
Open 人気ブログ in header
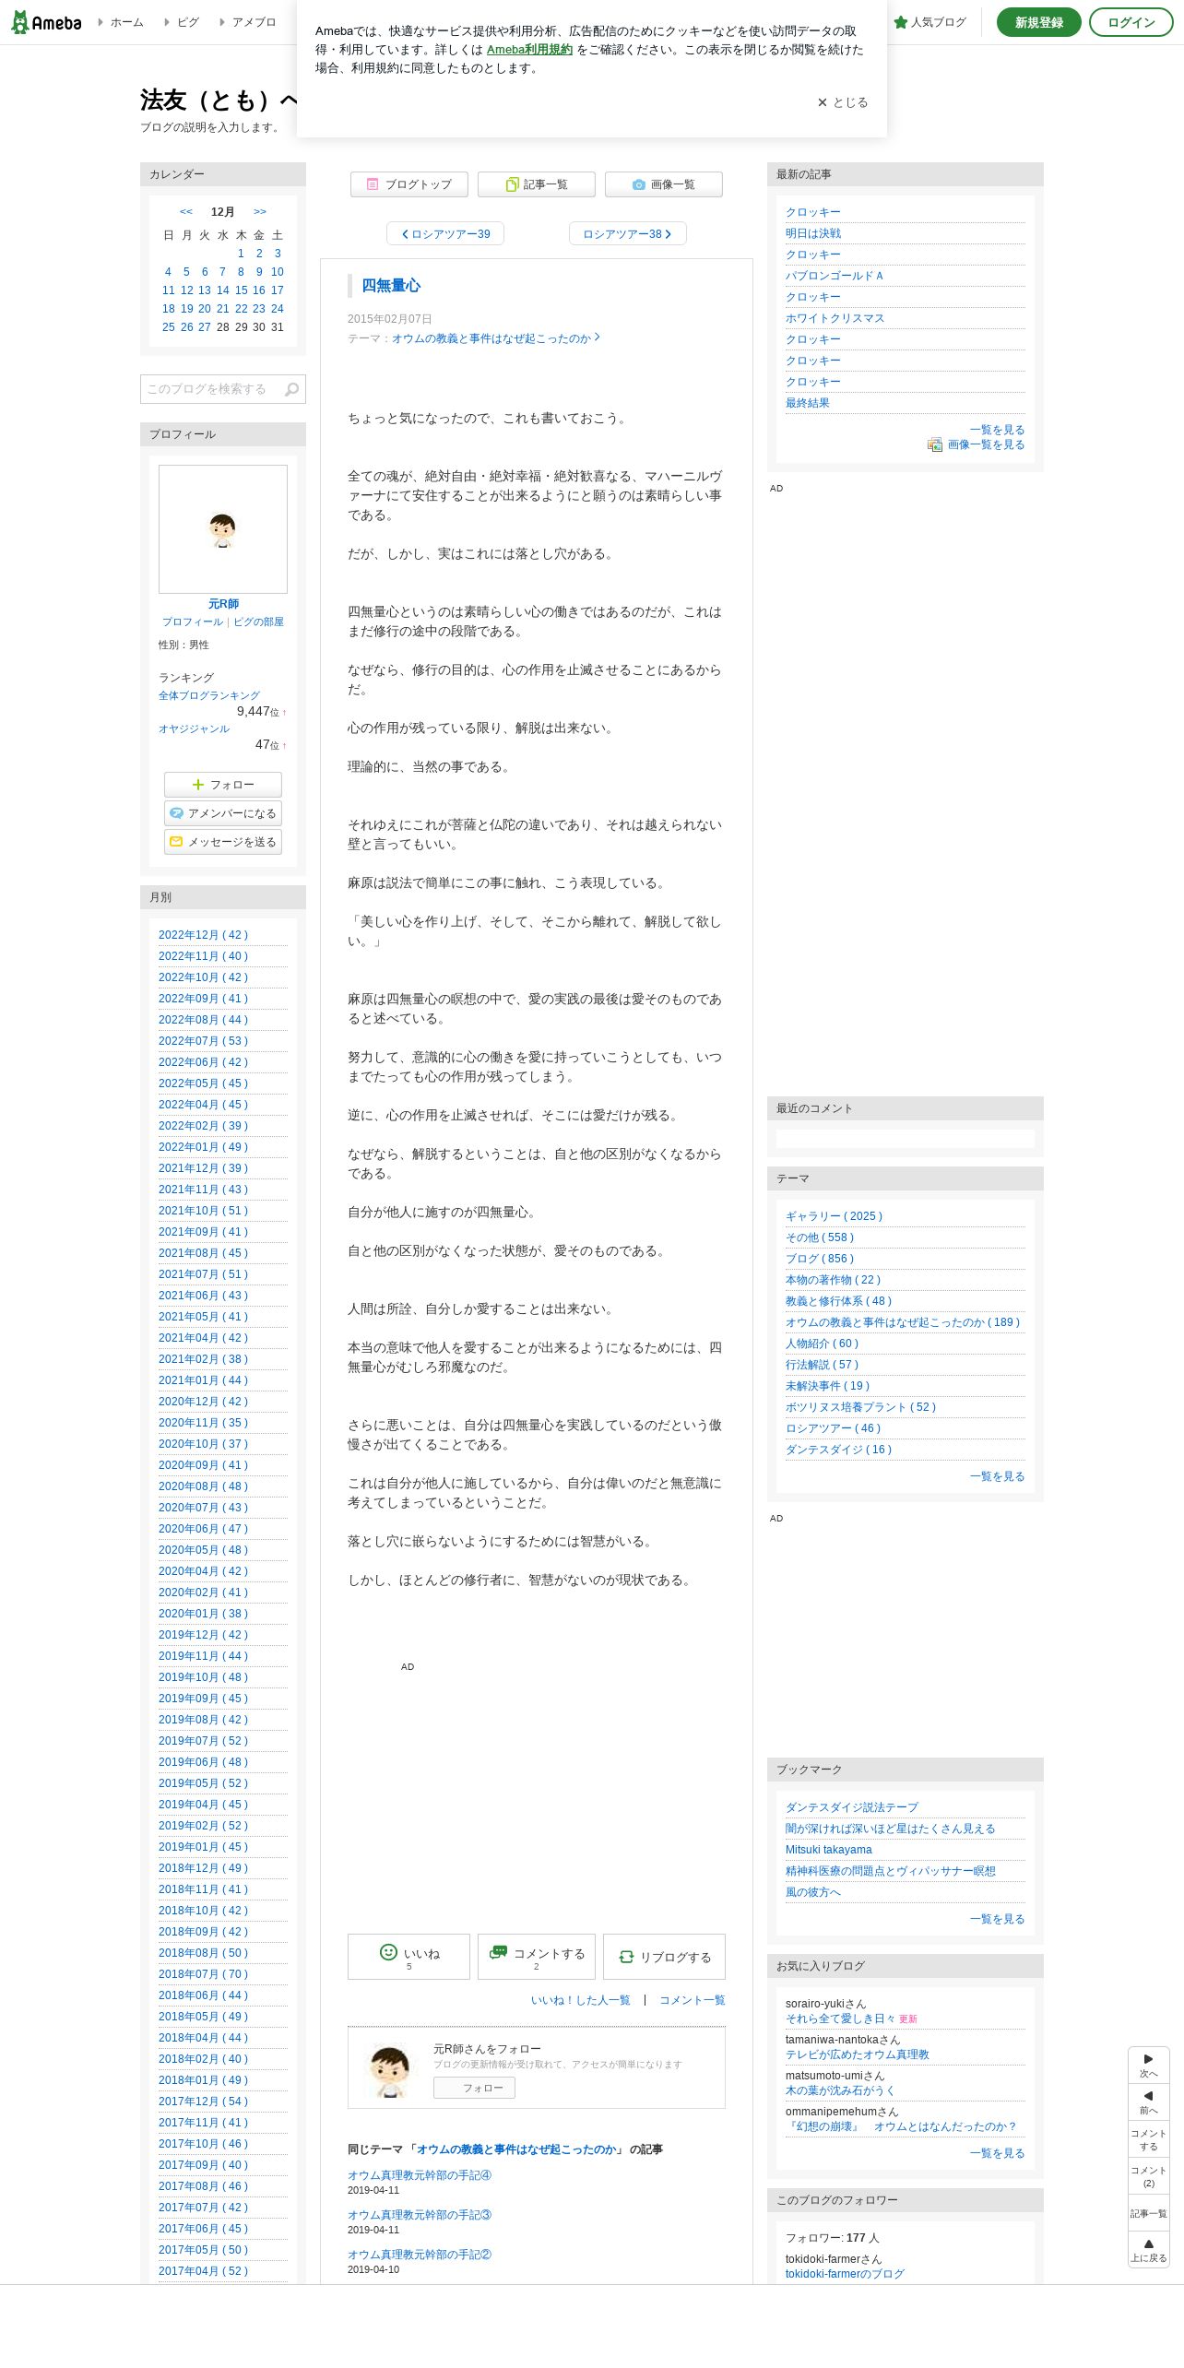pyautogui.click(x=930, y=22)
